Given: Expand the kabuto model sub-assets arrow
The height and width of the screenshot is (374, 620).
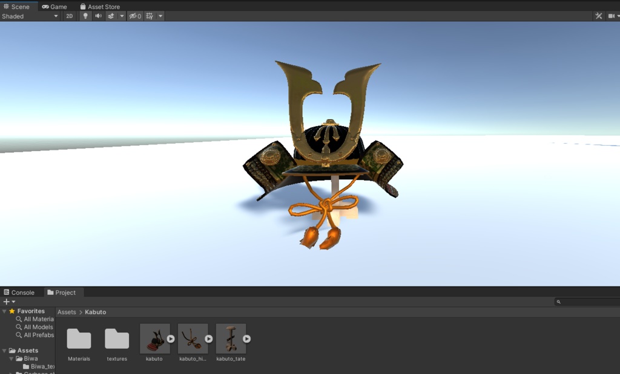Looking at the screenshot, I should coord(171,339).
